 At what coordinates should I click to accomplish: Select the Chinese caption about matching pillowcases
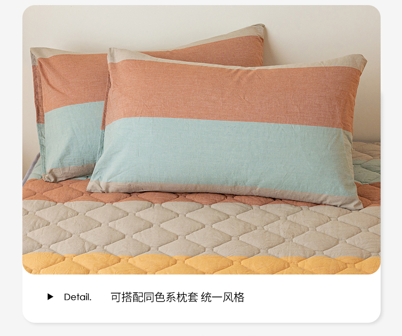pyautogui.click(x=178, y=297)
